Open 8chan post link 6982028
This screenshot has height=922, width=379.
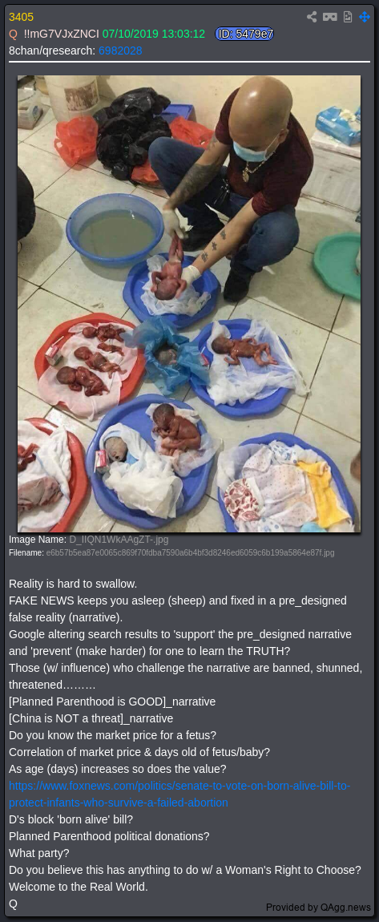click(120, 51)
